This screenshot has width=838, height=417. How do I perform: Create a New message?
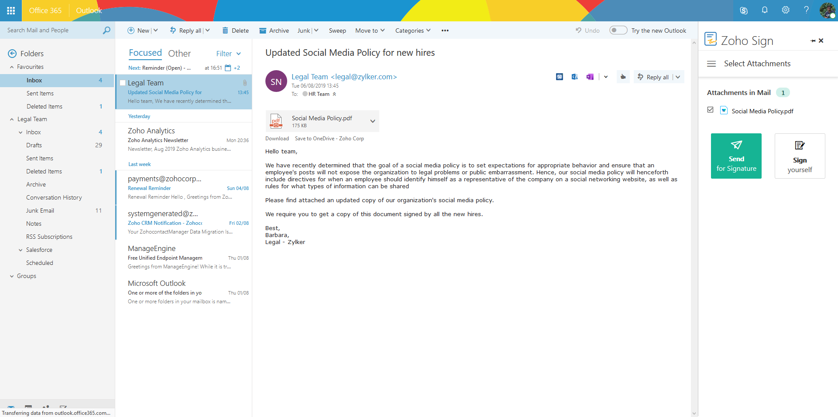click(x=138, y=31)
